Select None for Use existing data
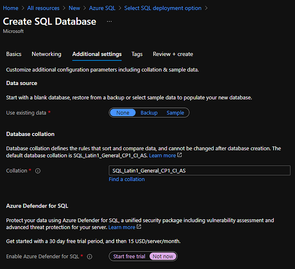 (x=123, y=112)
